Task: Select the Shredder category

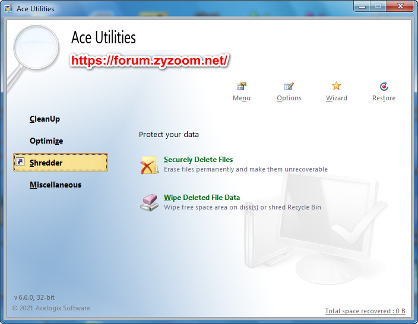Action: click(x=61, y=162)
